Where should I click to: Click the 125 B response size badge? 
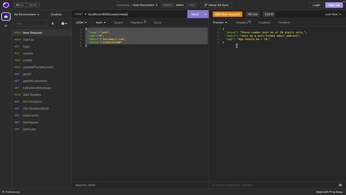[269, 15]
